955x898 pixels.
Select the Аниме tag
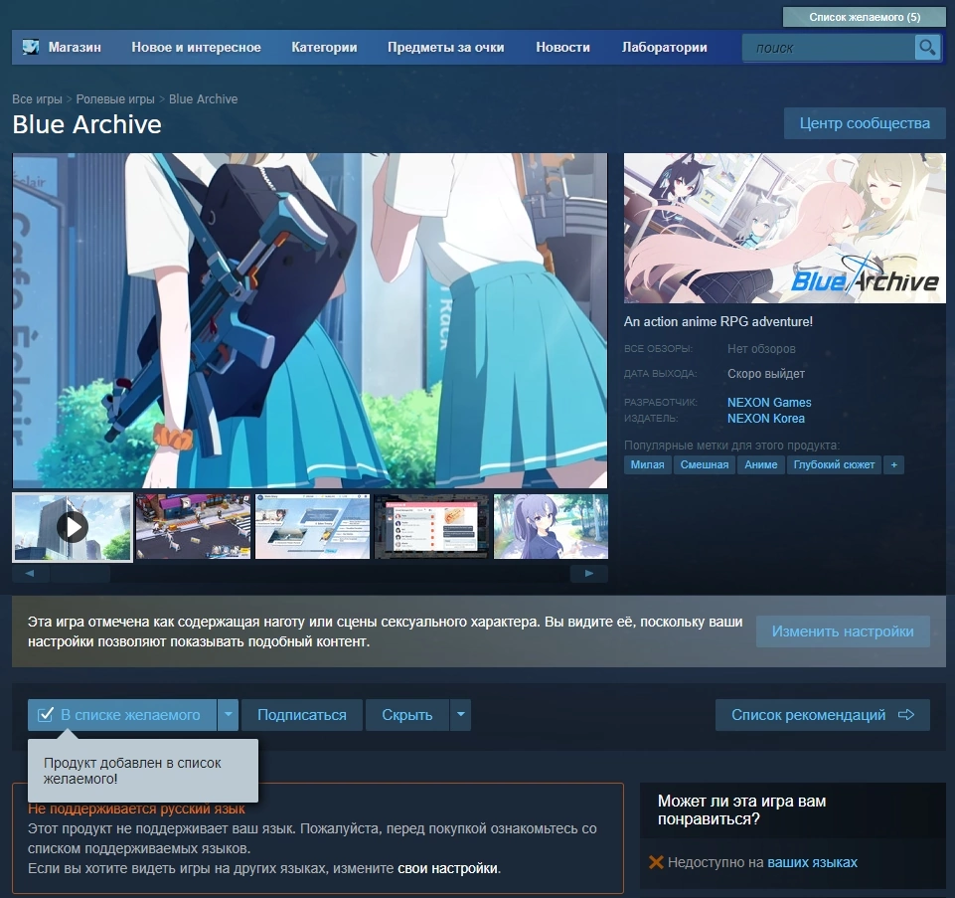pos(760,464)
